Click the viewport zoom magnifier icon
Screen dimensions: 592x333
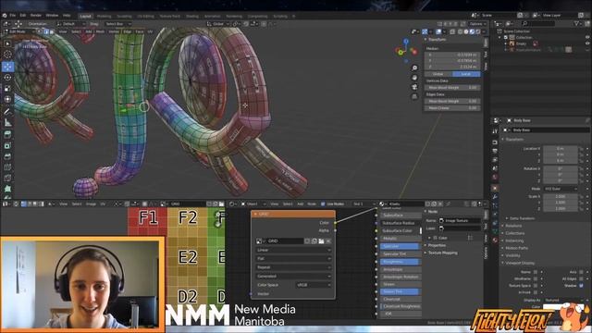pyautogui.click(x=414, y=68)
